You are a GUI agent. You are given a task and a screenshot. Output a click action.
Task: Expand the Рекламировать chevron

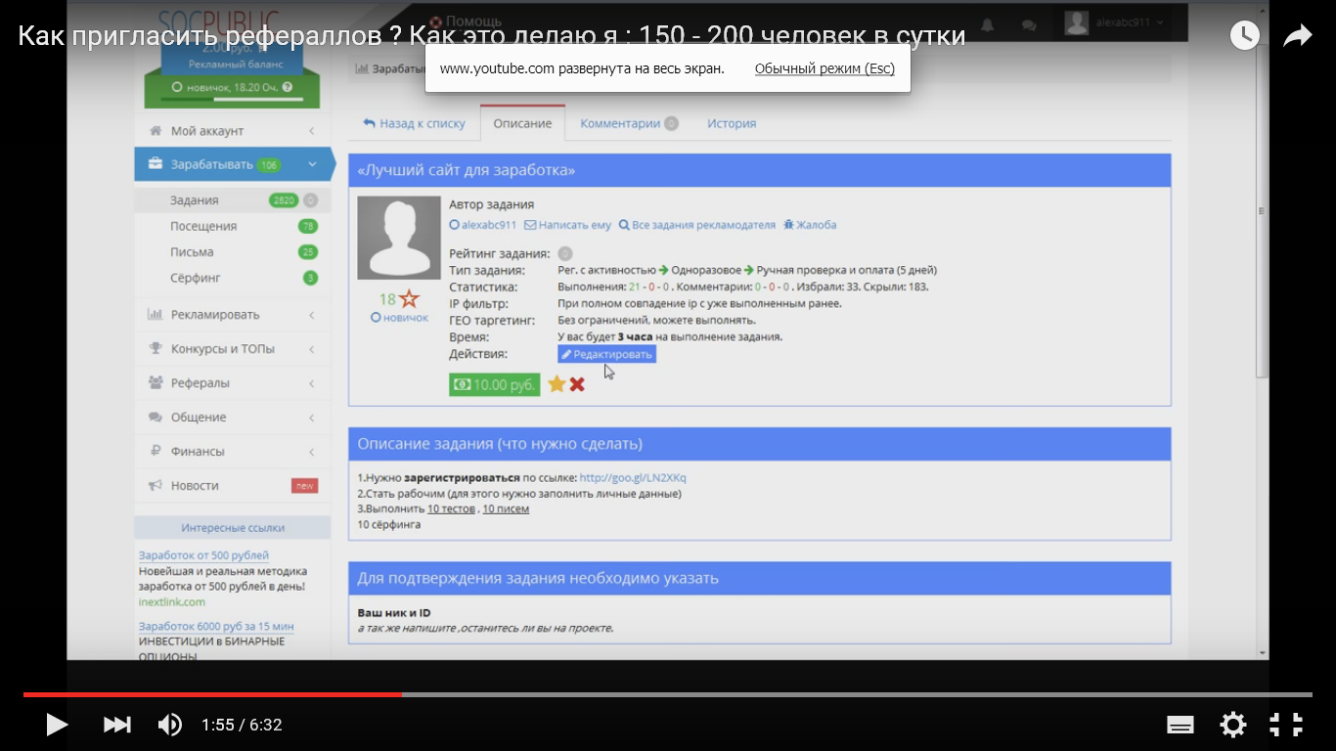pyautogui.click(x=311, y=314)
